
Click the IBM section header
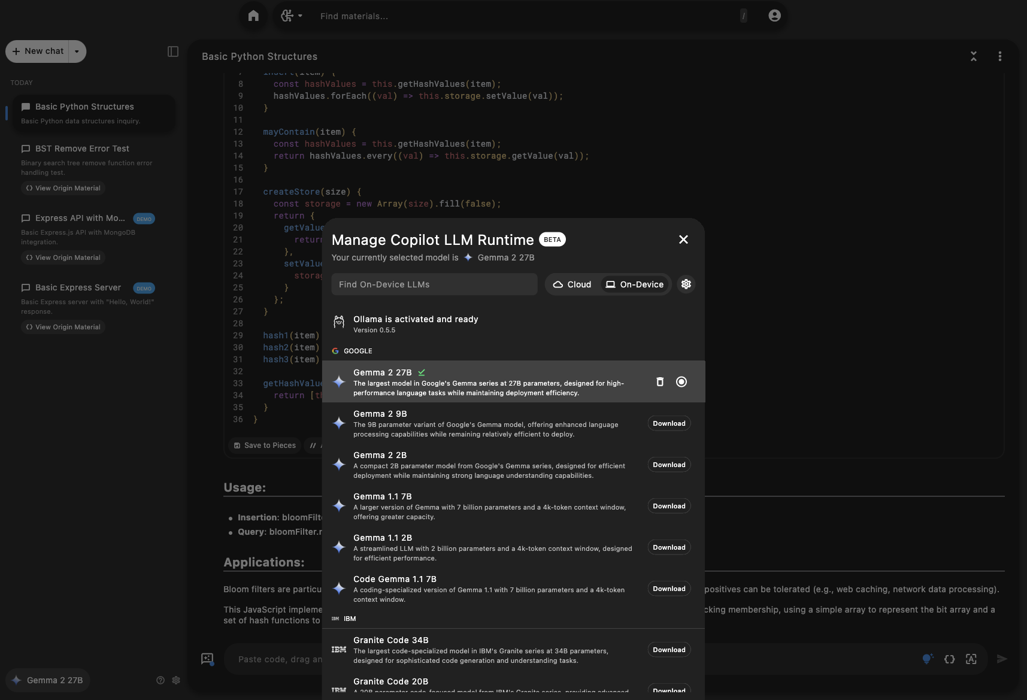point(344,619)
